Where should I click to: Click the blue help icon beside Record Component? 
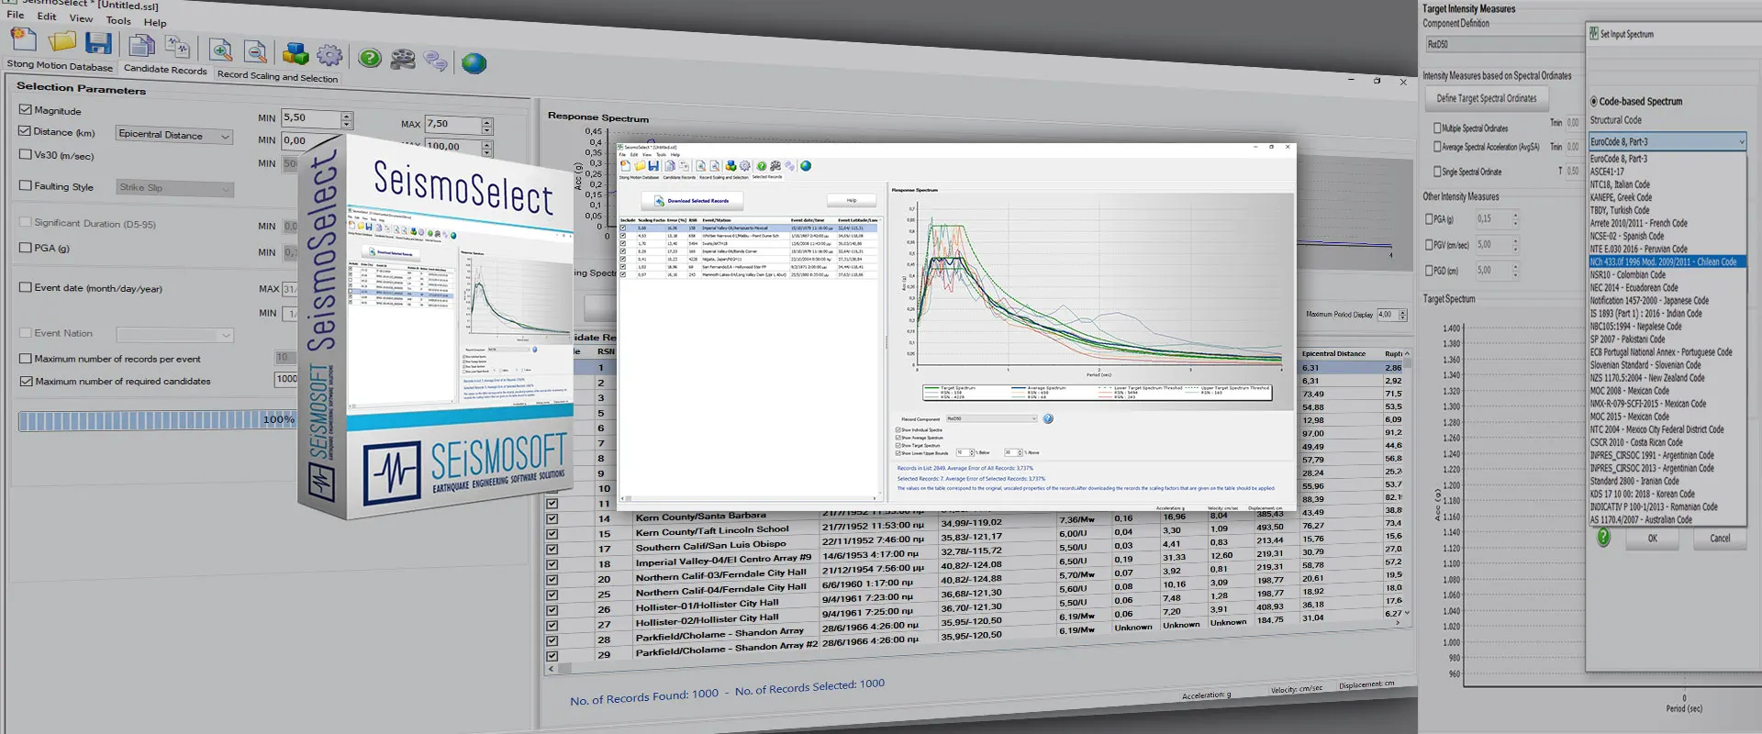click(1048, 418)
